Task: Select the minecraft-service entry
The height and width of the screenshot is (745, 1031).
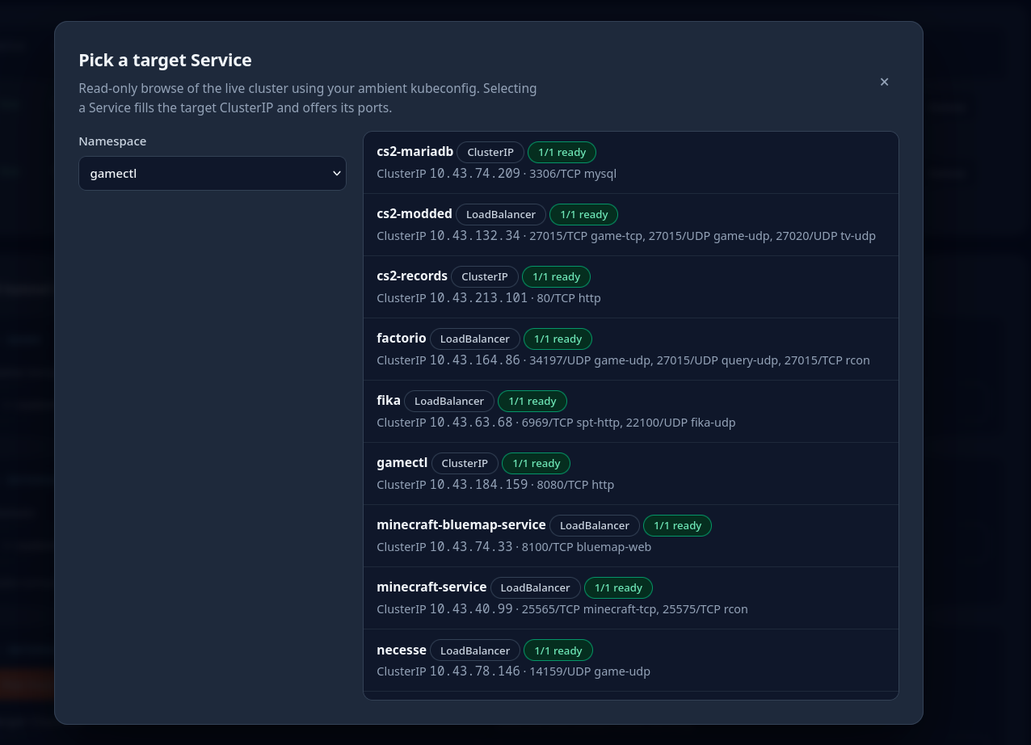Action: (x=631, y=598)
